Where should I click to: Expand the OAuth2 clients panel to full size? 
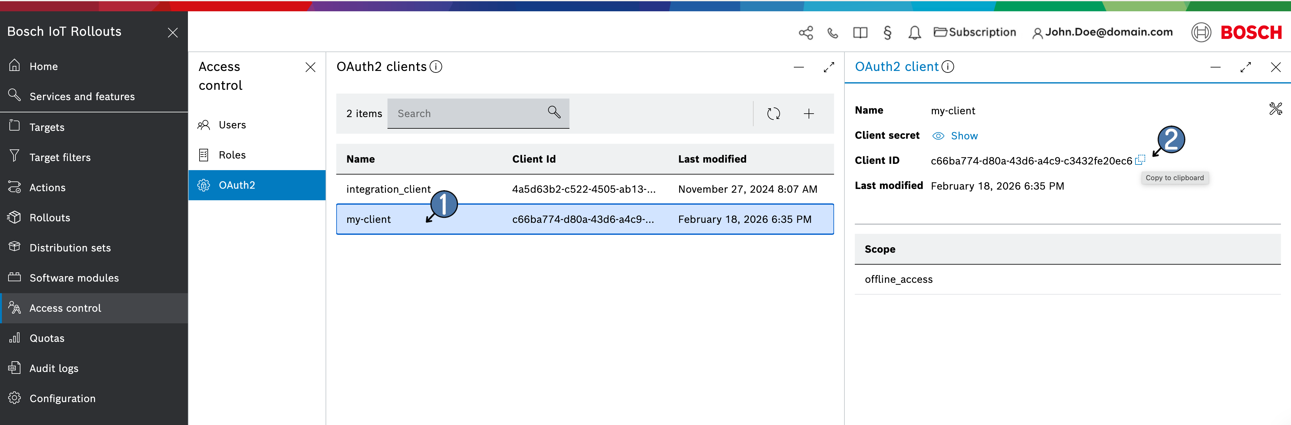(828, 67)
